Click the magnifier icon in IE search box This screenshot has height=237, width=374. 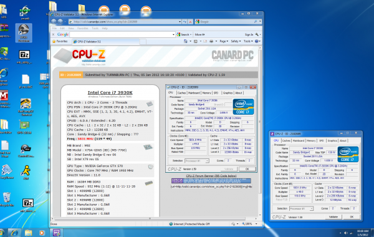256,22
